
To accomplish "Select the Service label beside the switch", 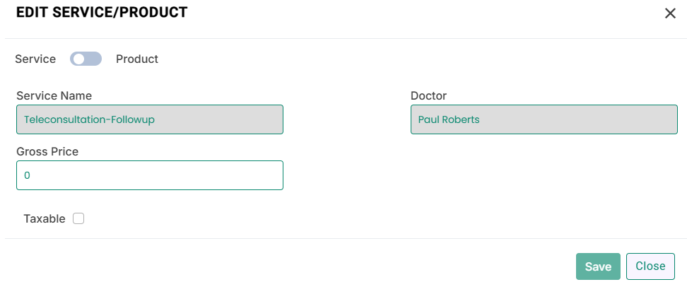I will (35, 59).
